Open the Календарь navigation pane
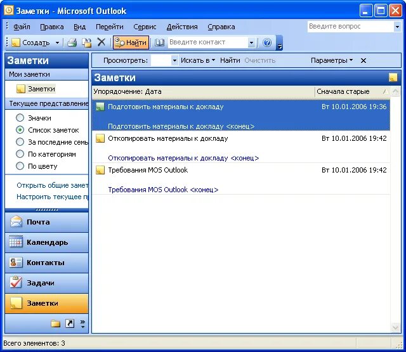 (x=46, y=242)
